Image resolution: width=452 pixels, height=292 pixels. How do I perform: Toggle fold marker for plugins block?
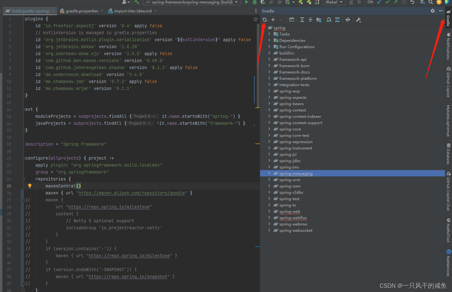click(x=23, y=19)
